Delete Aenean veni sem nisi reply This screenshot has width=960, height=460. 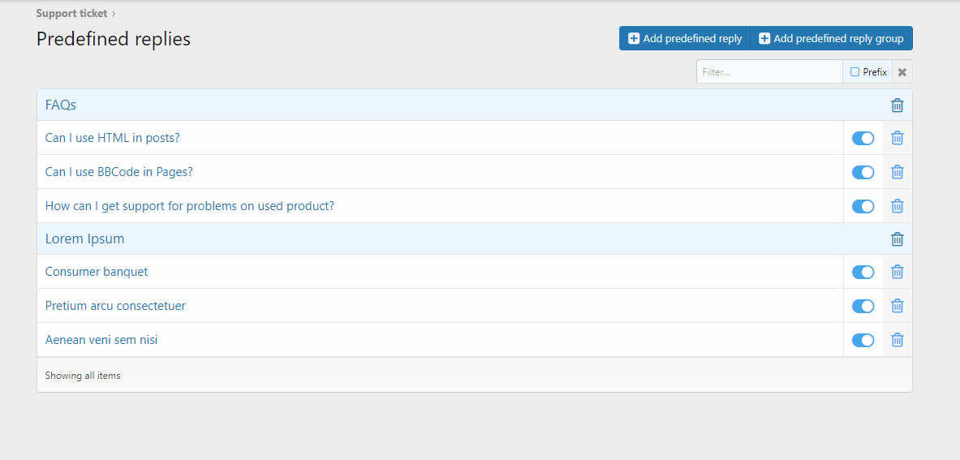(x=897, y=340)
